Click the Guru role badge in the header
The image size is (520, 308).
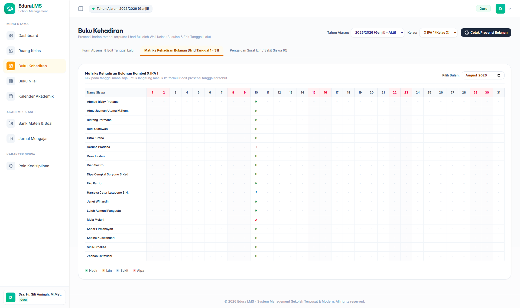(x=483, y=9)
